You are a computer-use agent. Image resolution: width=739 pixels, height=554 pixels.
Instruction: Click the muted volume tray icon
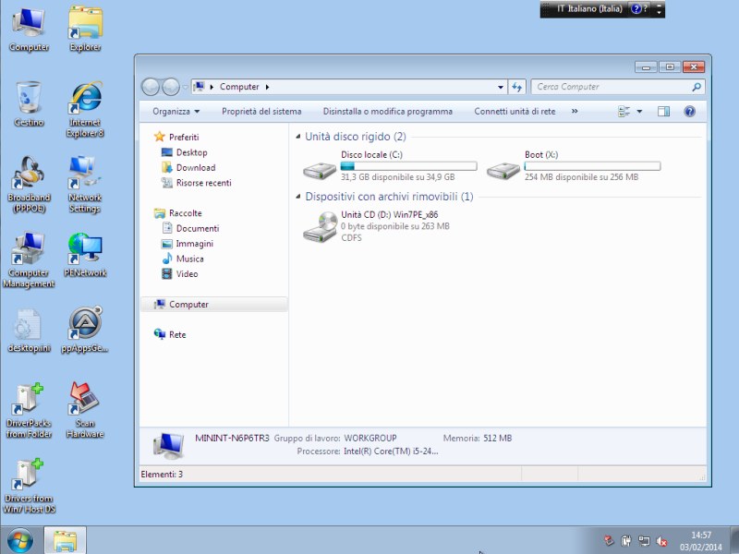(661, 541)
